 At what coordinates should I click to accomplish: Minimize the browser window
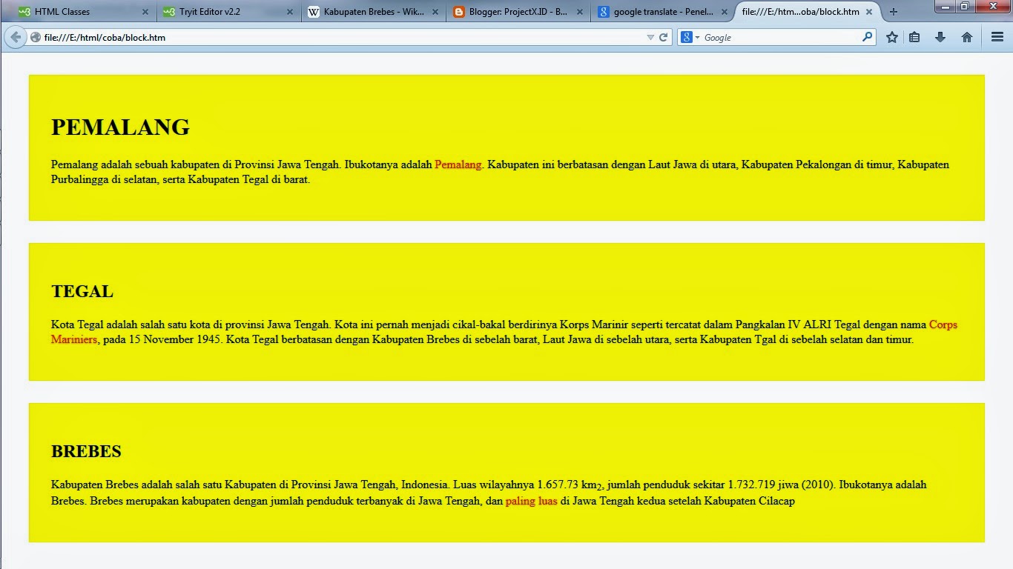[x=946, y=7]
